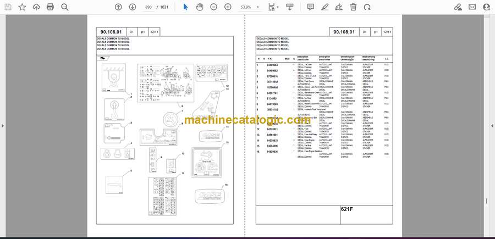Click the scrolling mode keyboard icon

tap(290, 7)
